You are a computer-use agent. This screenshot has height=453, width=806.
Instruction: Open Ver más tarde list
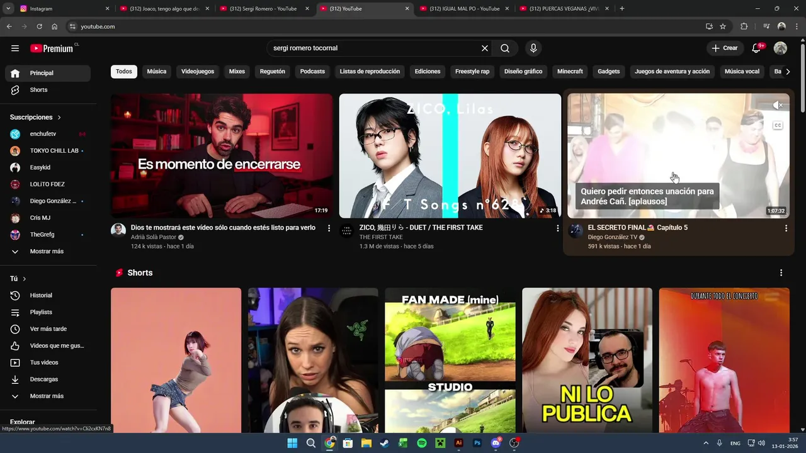coord(48,329)
